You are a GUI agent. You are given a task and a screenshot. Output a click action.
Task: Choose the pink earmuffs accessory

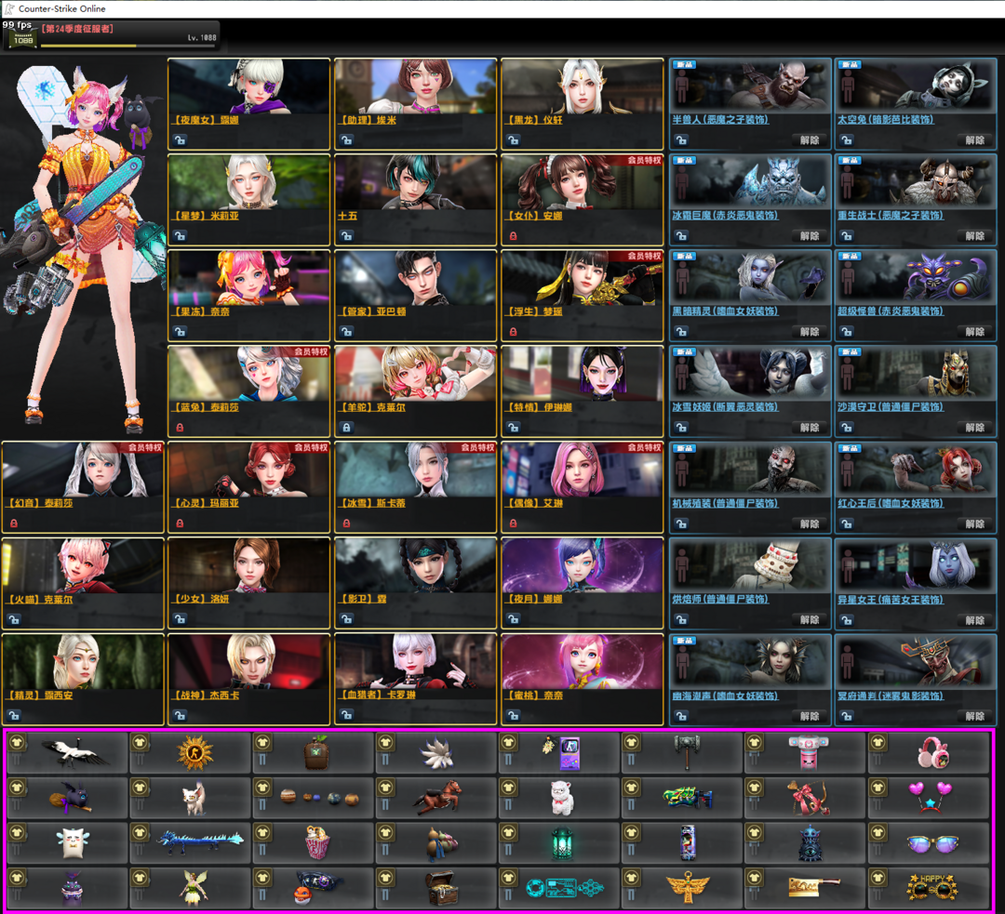coord(933,753)
